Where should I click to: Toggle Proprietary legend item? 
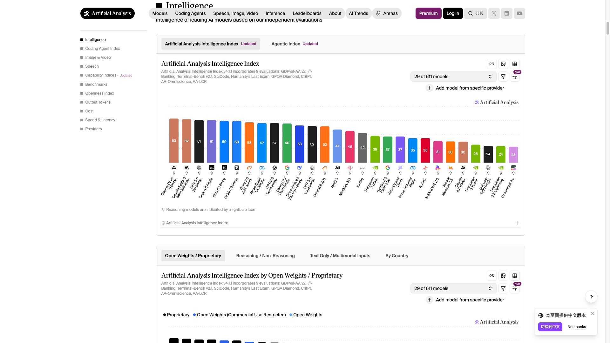coord(176,315)
